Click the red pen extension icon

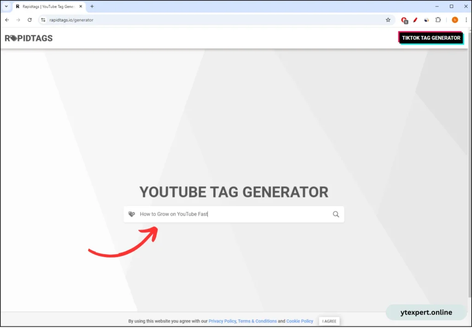coord(415,20)
